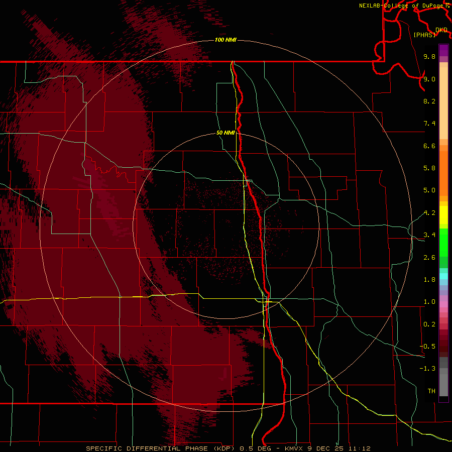This screenshot has height=452, width=452.
Task: Click the 8.2 scale value
Action: point(429,101)
